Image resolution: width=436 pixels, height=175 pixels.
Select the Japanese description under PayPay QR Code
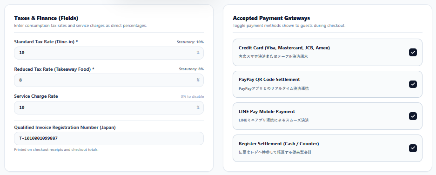point(274,88)
